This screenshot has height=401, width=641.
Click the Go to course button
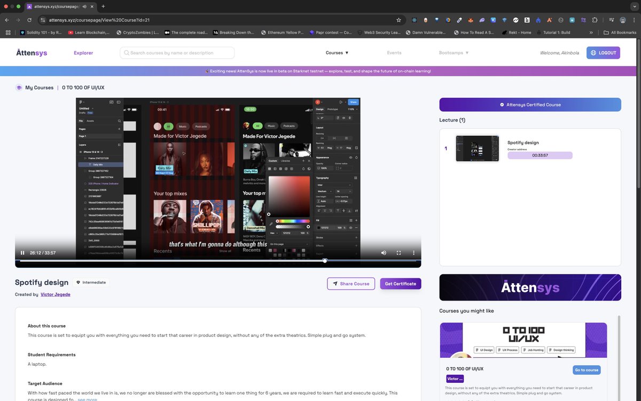(x=587, y=370)
